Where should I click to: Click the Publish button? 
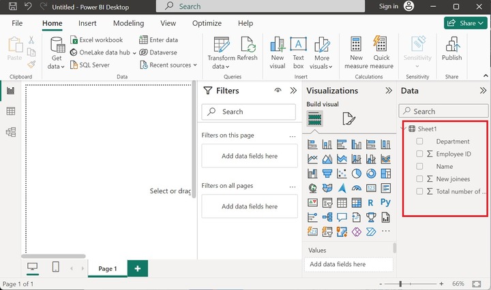(451, 48)
